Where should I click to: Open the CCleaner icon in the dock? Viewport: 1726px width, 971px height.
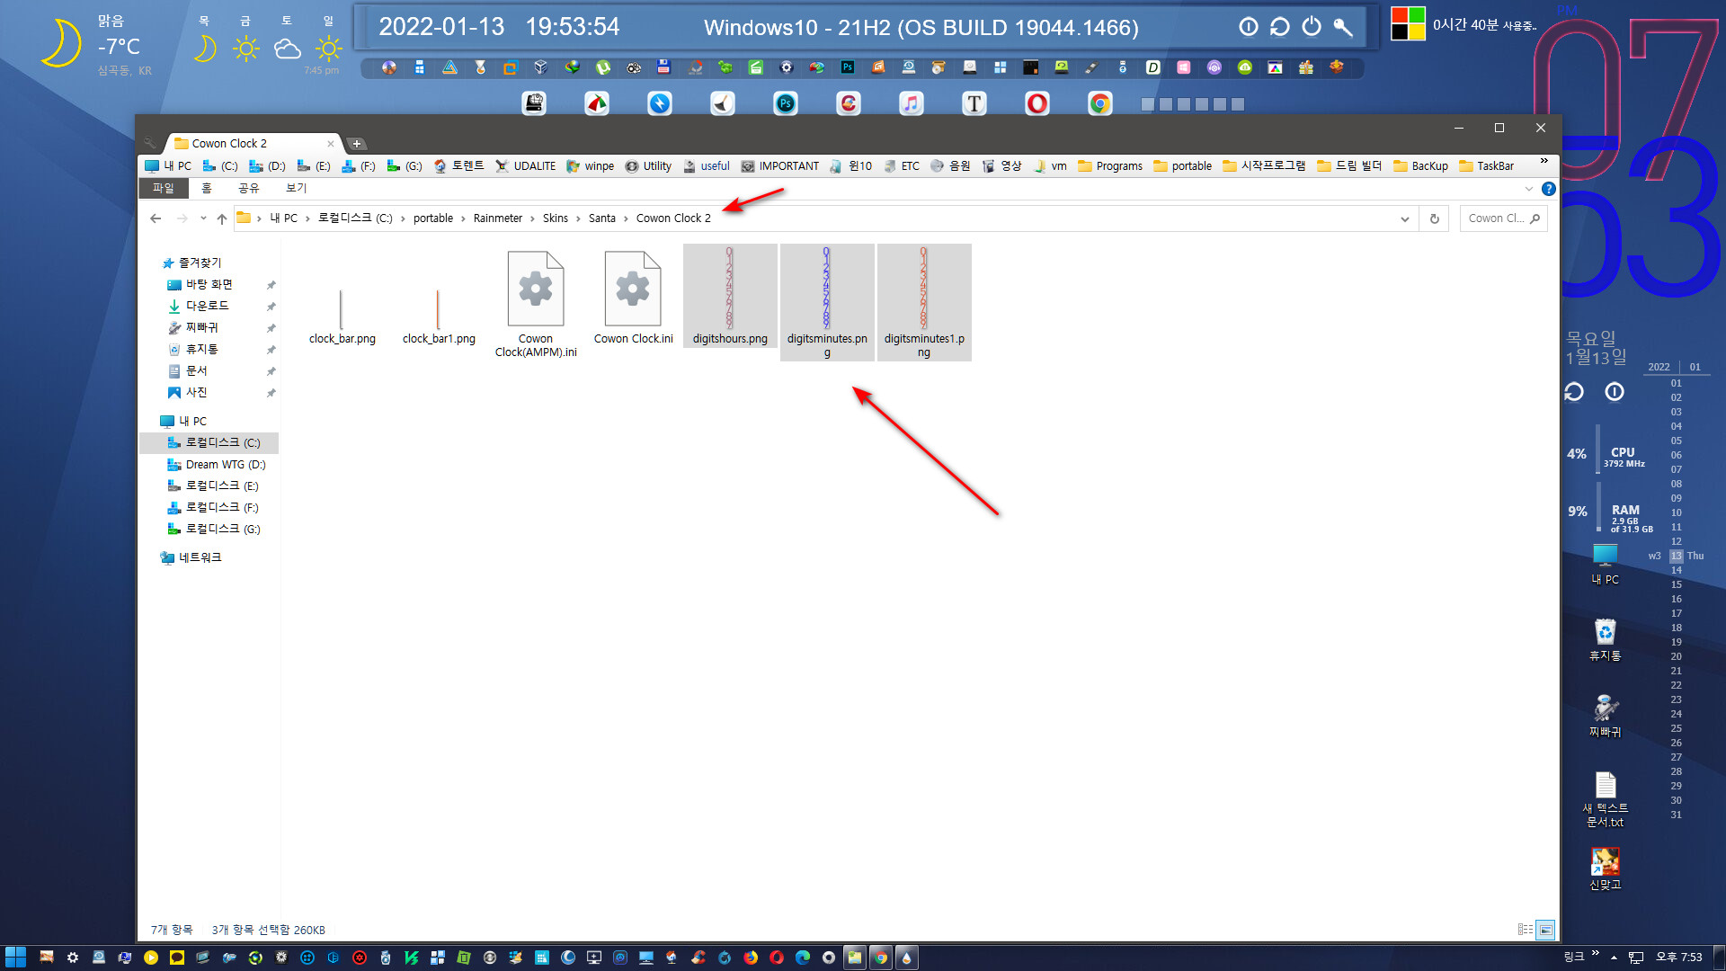coord(849,104)
